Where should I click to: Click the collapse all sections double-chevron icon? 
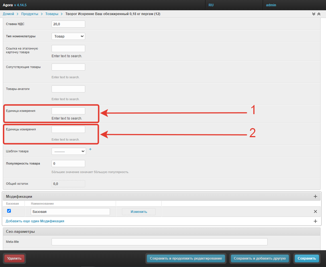(319, 14)
